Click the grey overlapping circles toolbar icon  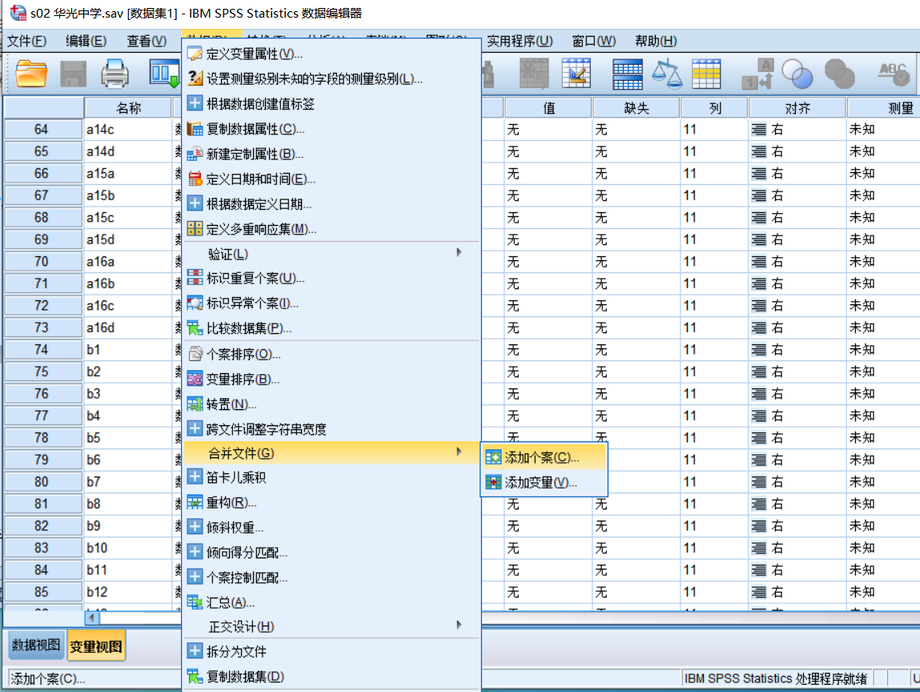[x=840, y=74]
